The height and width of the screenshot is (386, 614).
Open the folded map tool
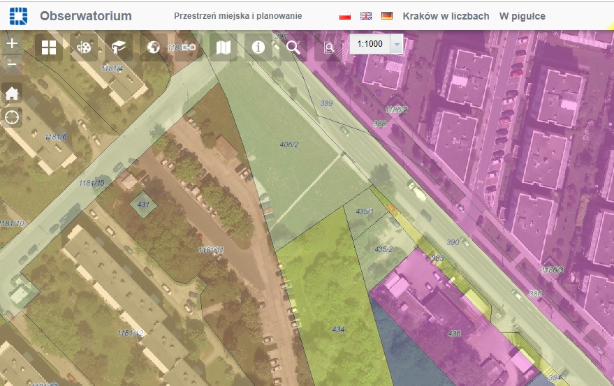coord(224,47)
